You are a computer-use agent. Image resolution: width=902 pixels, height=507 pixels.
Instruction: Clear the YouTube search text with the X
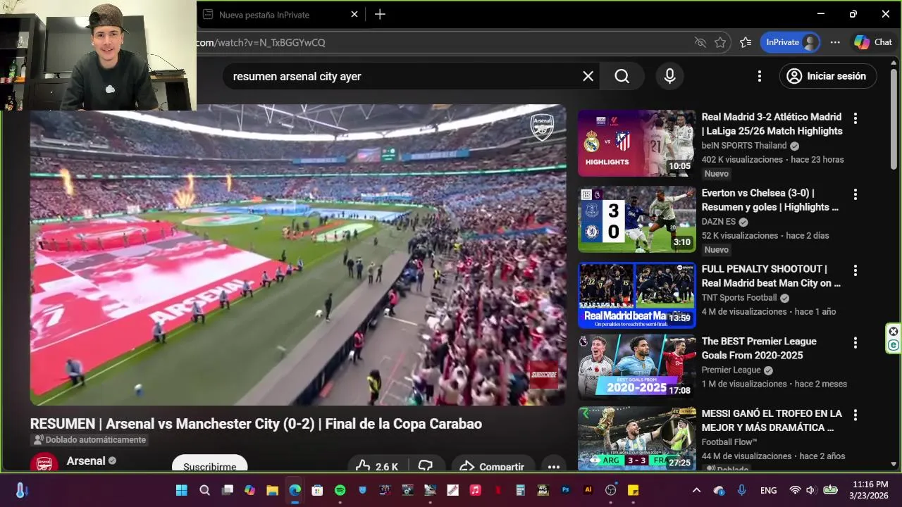tap(588, 76)
